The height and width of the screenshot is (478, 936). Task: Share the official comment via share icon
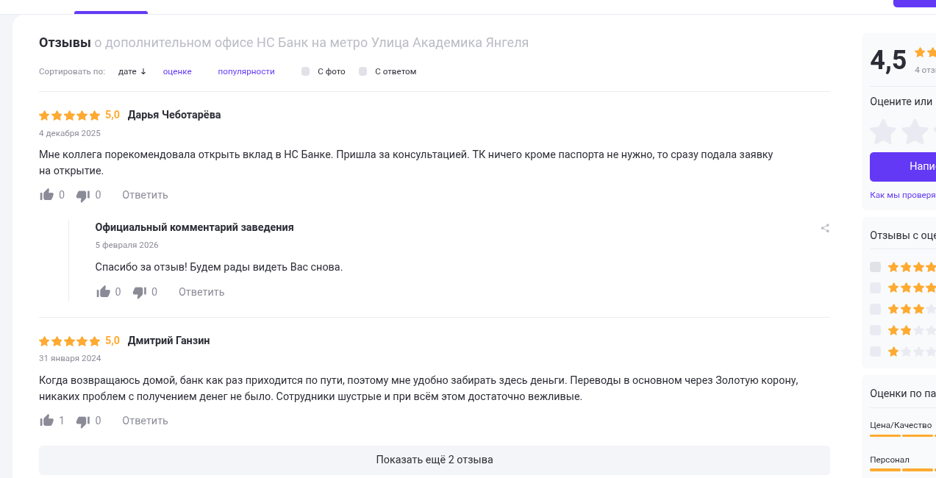[825, 228]
